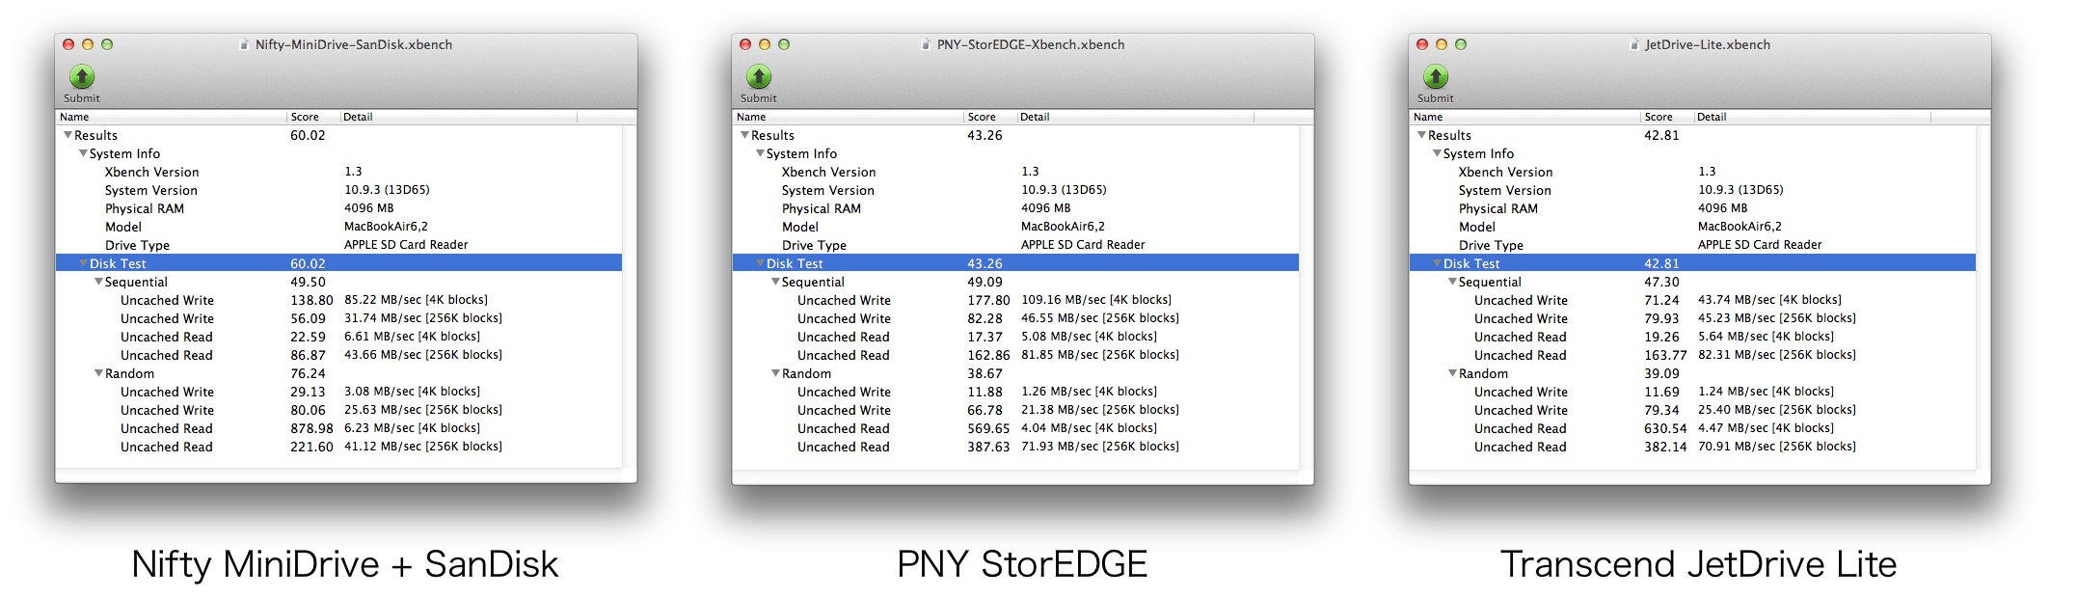
Task: Select Model row in JetDrive-Lite window
Action: tap(1692, 227)
